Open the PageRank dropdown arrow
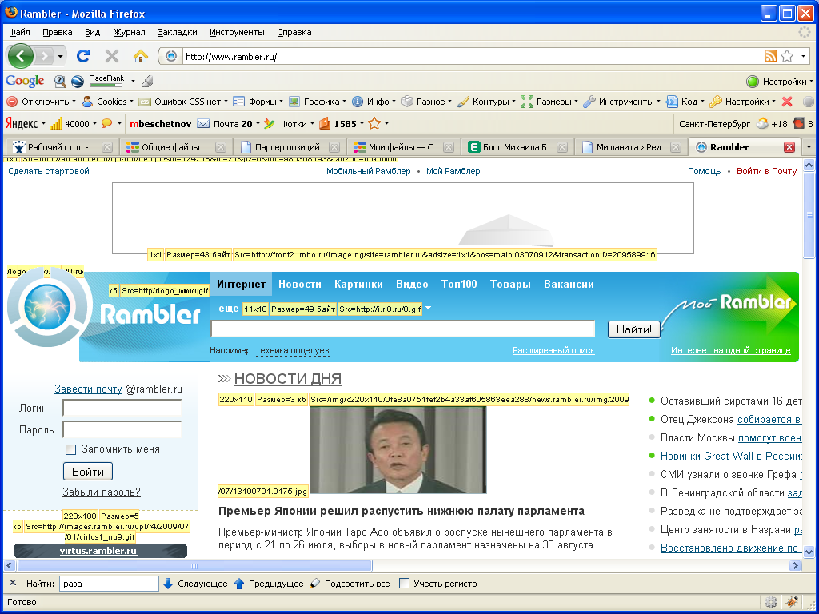 pos(133,81)
